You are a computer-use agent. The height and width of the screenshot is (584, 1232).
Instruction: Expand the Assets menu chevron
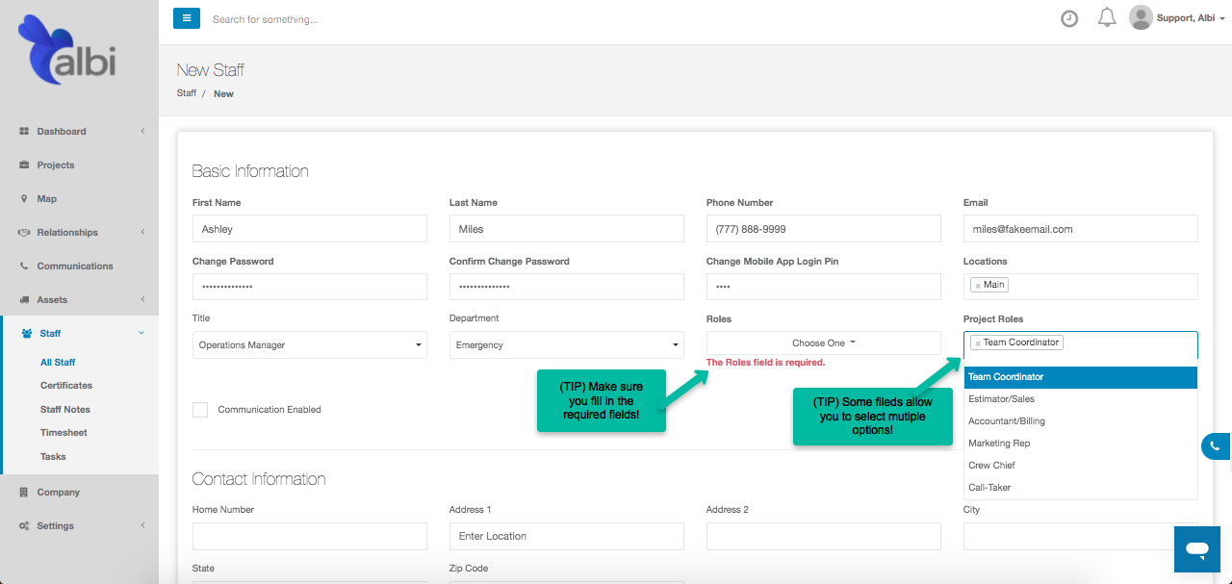click(x=142, y=299)
